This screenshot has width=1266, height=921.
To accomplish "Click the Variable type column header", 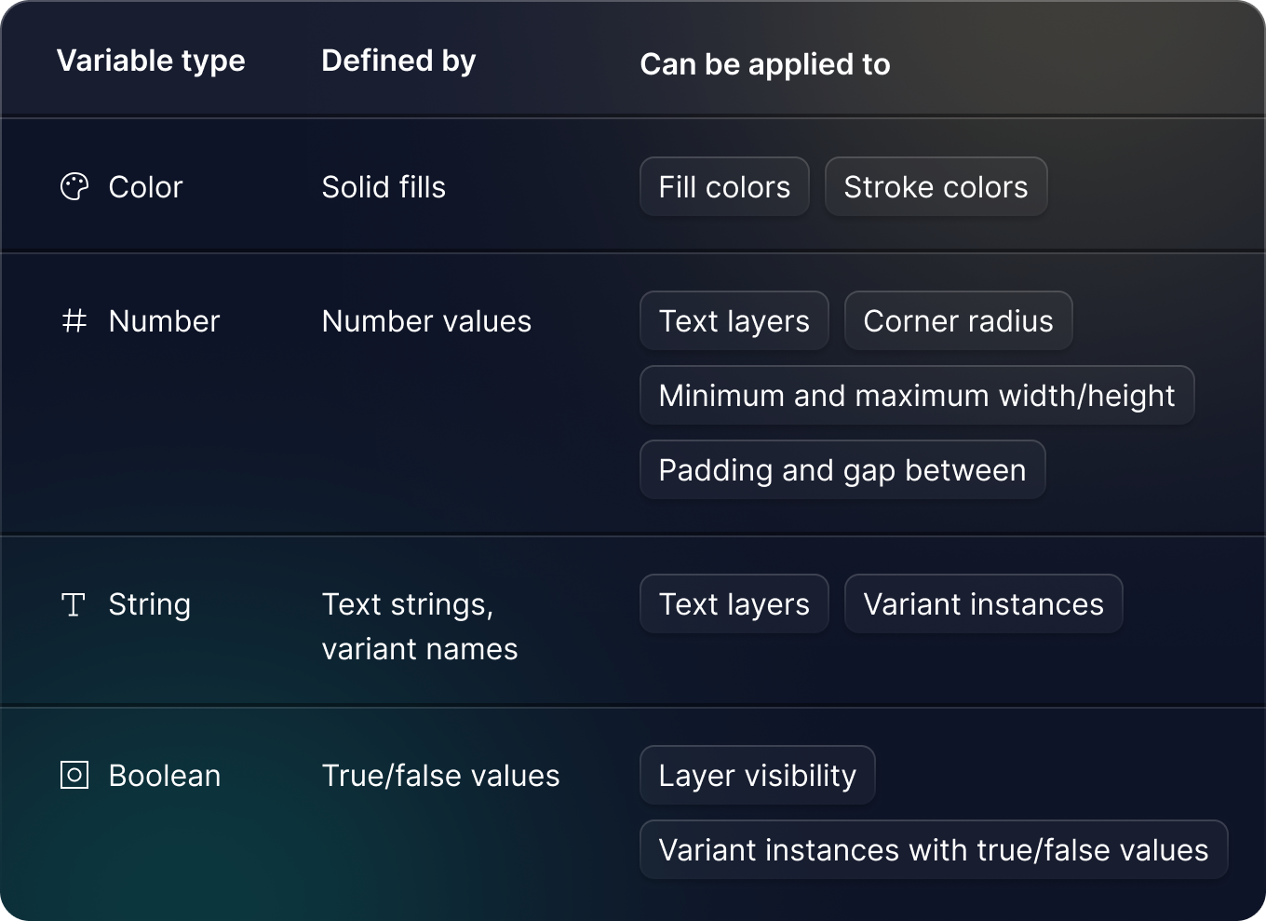I will click(x=151, y=61).
